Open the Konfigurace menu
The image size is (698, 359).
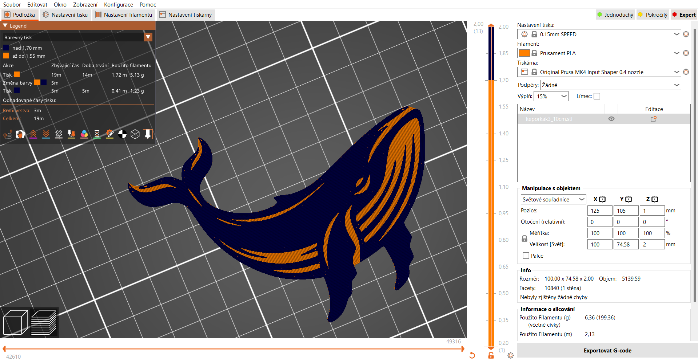(119, 4)
